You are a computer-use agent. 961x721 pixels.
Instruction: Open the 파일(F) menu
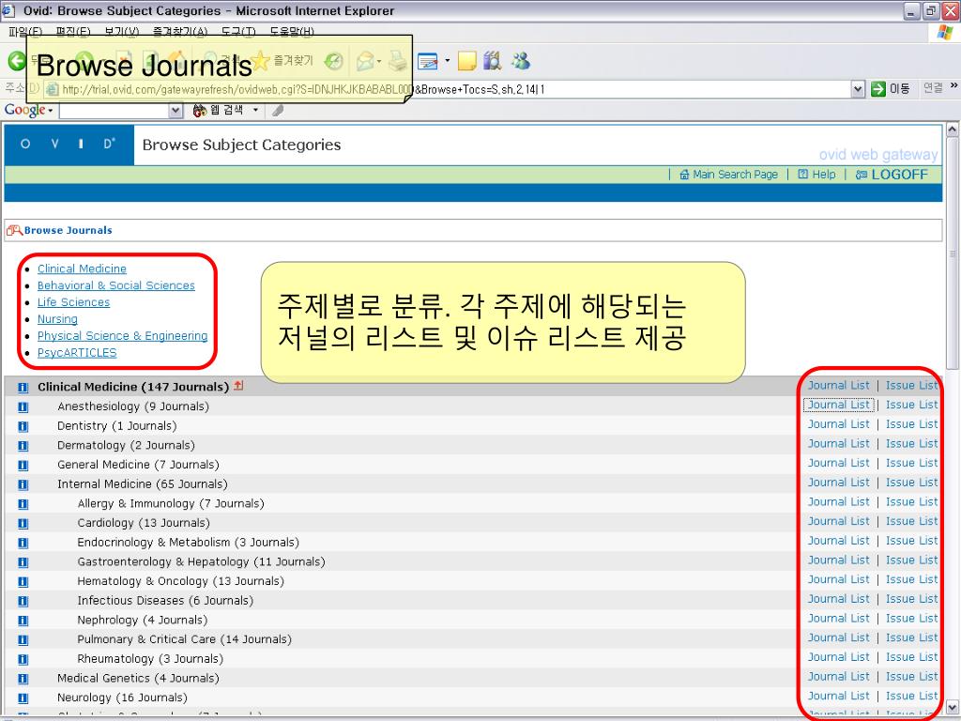pos(25,31)
